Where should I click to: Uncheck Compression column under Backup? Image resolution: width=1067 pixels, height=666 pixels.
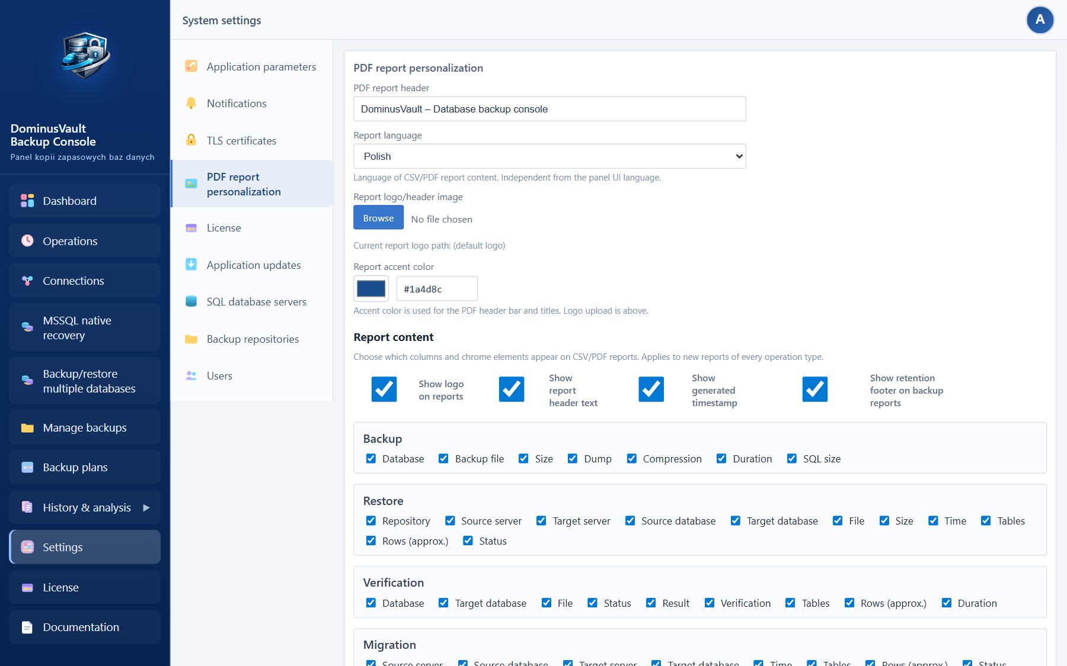pos(632,459)
